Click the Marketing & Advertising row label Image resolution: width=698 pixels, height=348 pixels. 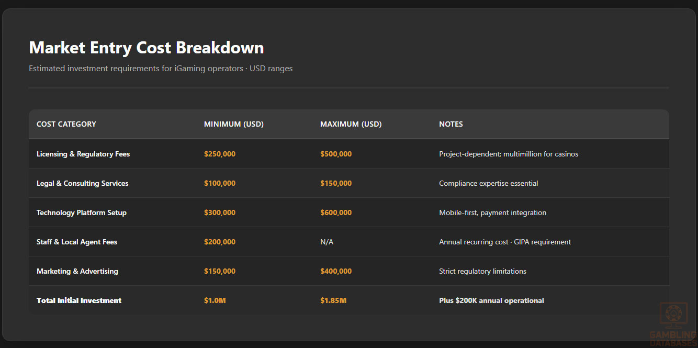77,271
